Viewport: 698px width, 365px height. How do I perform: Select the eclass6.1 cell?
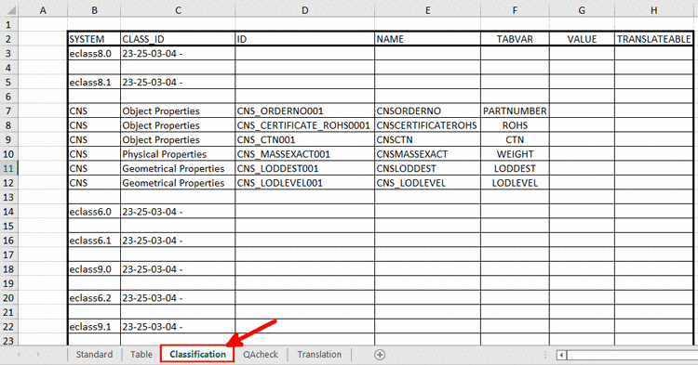[x=94, y=241]
